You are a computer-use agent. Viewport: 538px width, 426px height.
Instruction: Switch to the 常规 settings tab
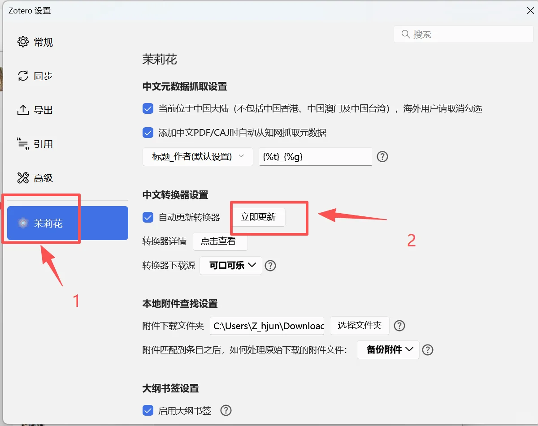[x=35, y=42]
